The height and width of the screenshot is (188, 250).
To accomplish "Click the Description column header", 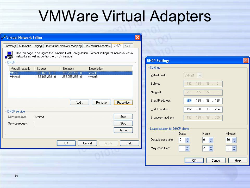I will (x=109, y=69).
